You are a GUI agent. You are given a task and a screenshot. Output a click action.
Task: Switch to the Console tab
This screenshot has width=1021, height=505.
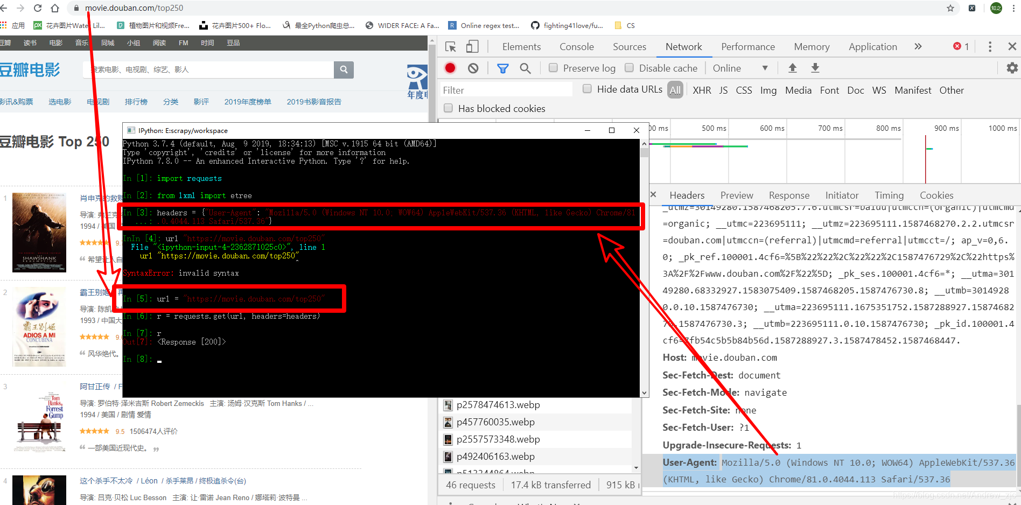coord(577,47)
